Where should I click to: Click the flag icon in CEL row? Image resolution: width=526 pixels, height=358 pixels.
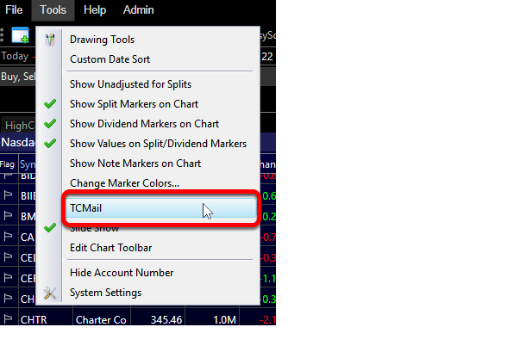(x=8, y=257)
